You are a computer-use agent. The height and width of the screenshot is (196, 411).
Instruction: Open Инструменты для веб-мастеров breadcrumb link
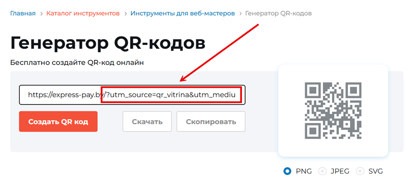coord(183,13)
